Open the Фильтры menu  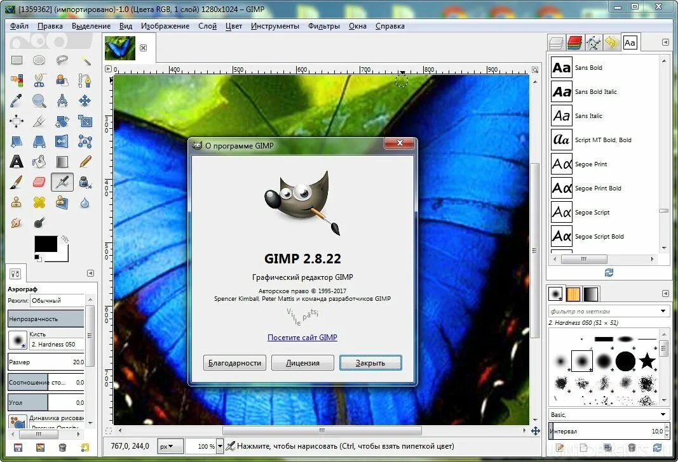[323, 26]
